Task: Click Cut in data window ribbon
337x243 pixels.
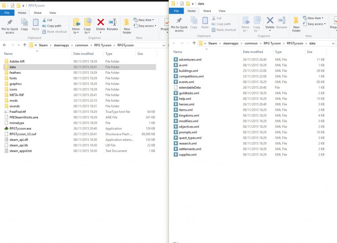Action: click(x=217, y=18)
